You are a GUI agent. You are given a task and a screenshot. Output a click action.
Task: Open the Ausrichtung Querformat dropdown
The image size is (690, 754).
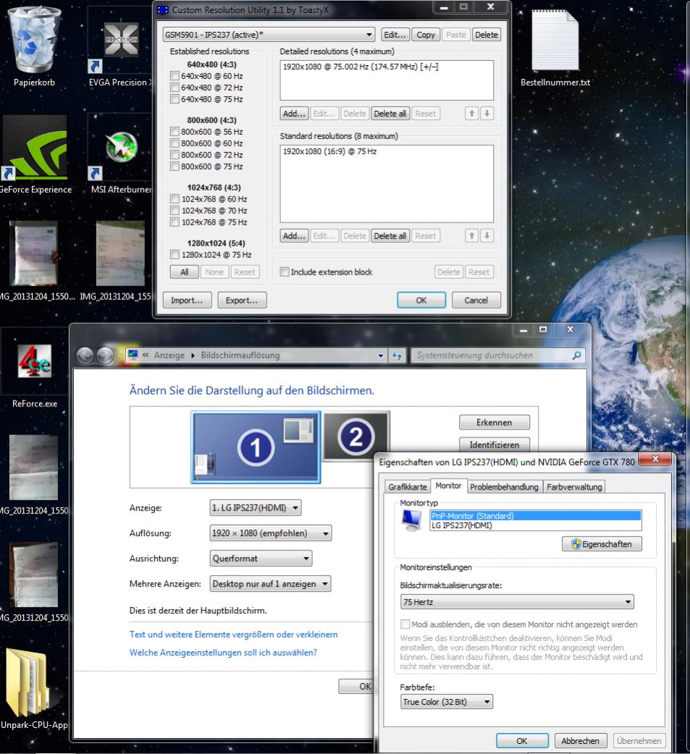261,558
